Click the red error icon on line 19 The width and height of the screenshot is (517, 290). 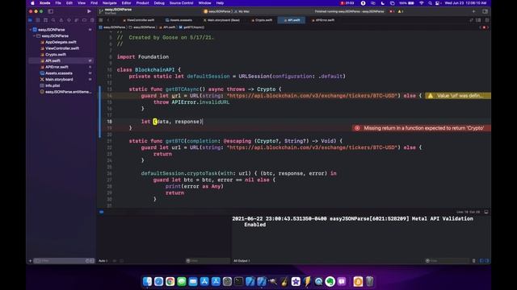[x=357, y=128]
